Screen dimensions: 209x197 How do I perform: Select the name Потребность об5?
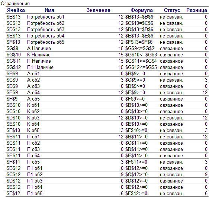pos(46,42)
